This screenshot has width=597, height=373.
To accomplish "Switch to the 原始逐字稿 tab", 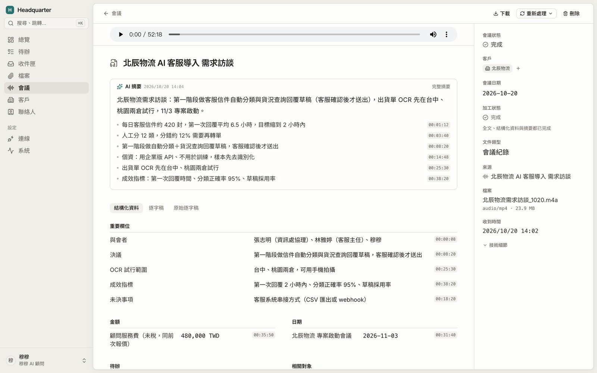I will coord(186,208).
